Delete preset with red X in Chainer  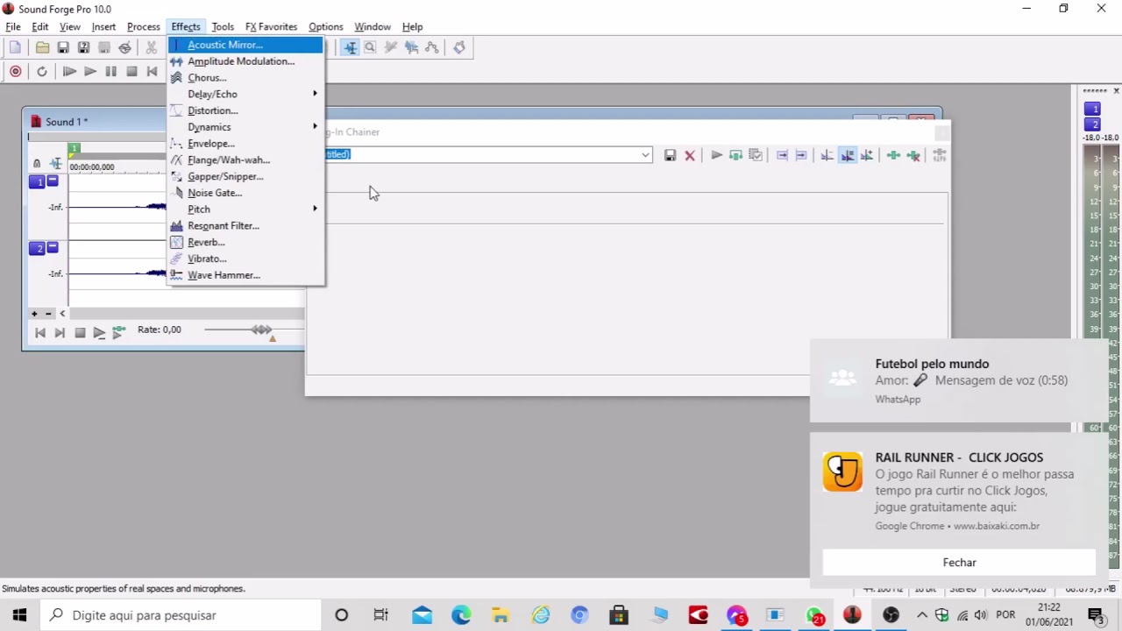(x=690, y=155)
